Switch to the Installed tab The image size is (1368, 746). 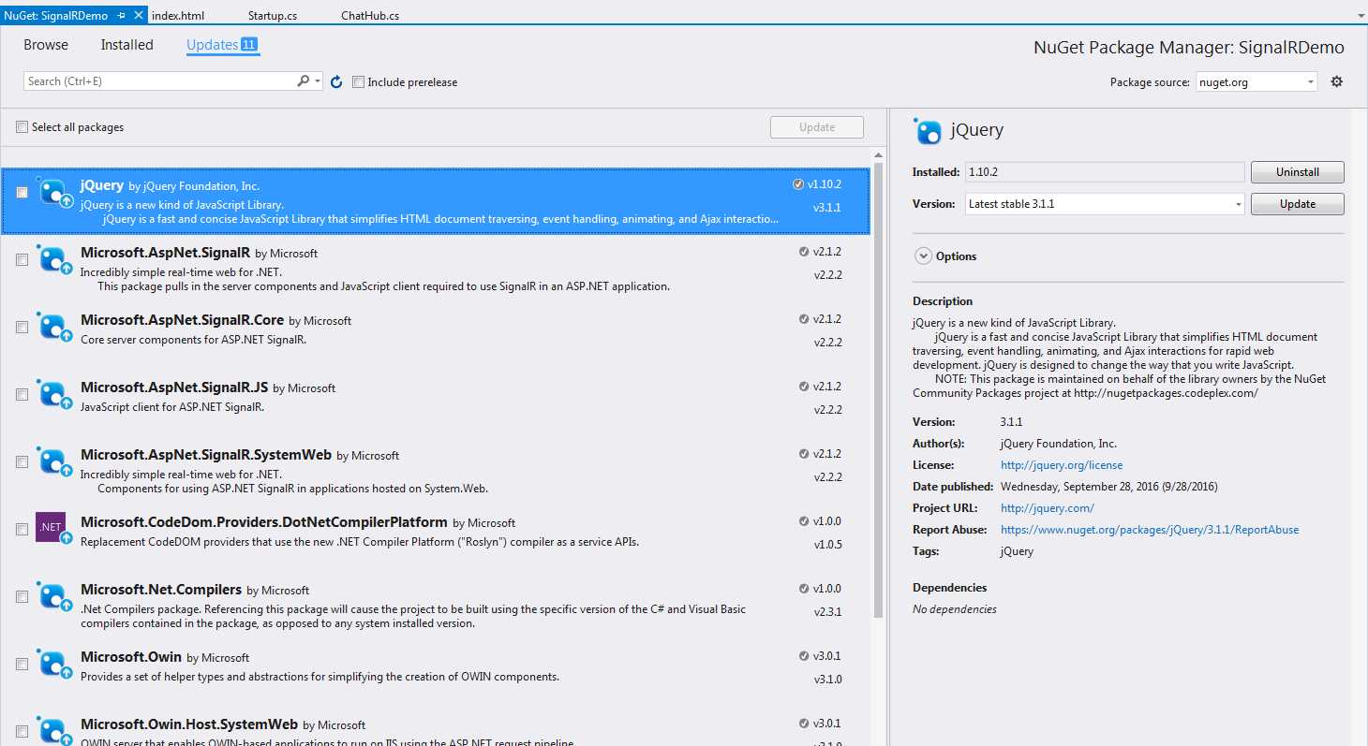pos(127,45)
